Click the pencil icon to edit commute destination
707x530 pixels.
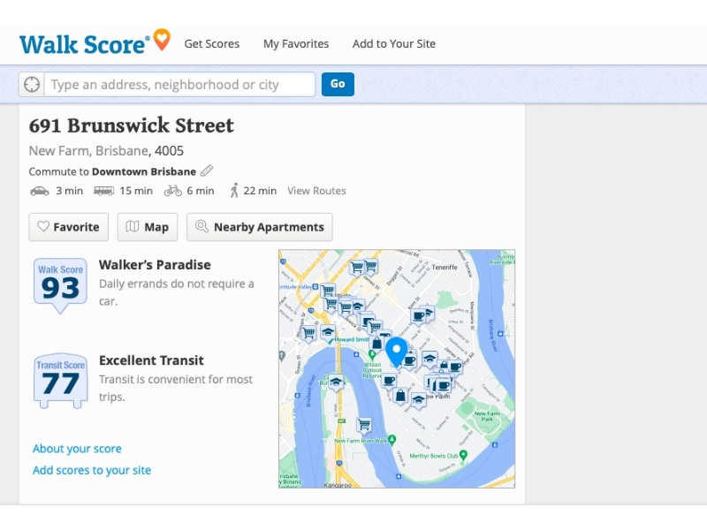(x=207, y=171)
